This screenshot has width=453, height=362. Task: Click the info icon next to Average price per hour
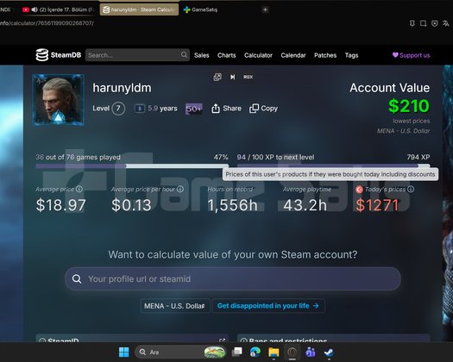point(180,189)
